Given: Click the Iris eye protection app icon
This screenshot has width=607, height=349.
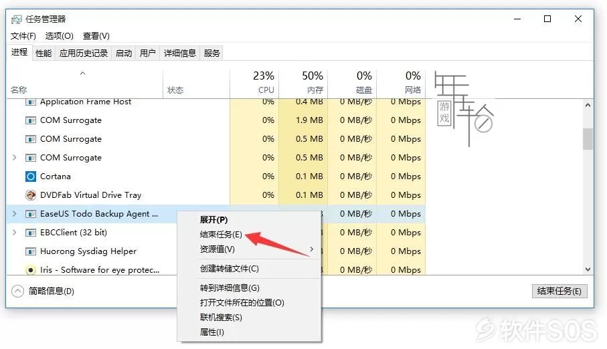Looking at the screenshot, I should tap(31, 269).
